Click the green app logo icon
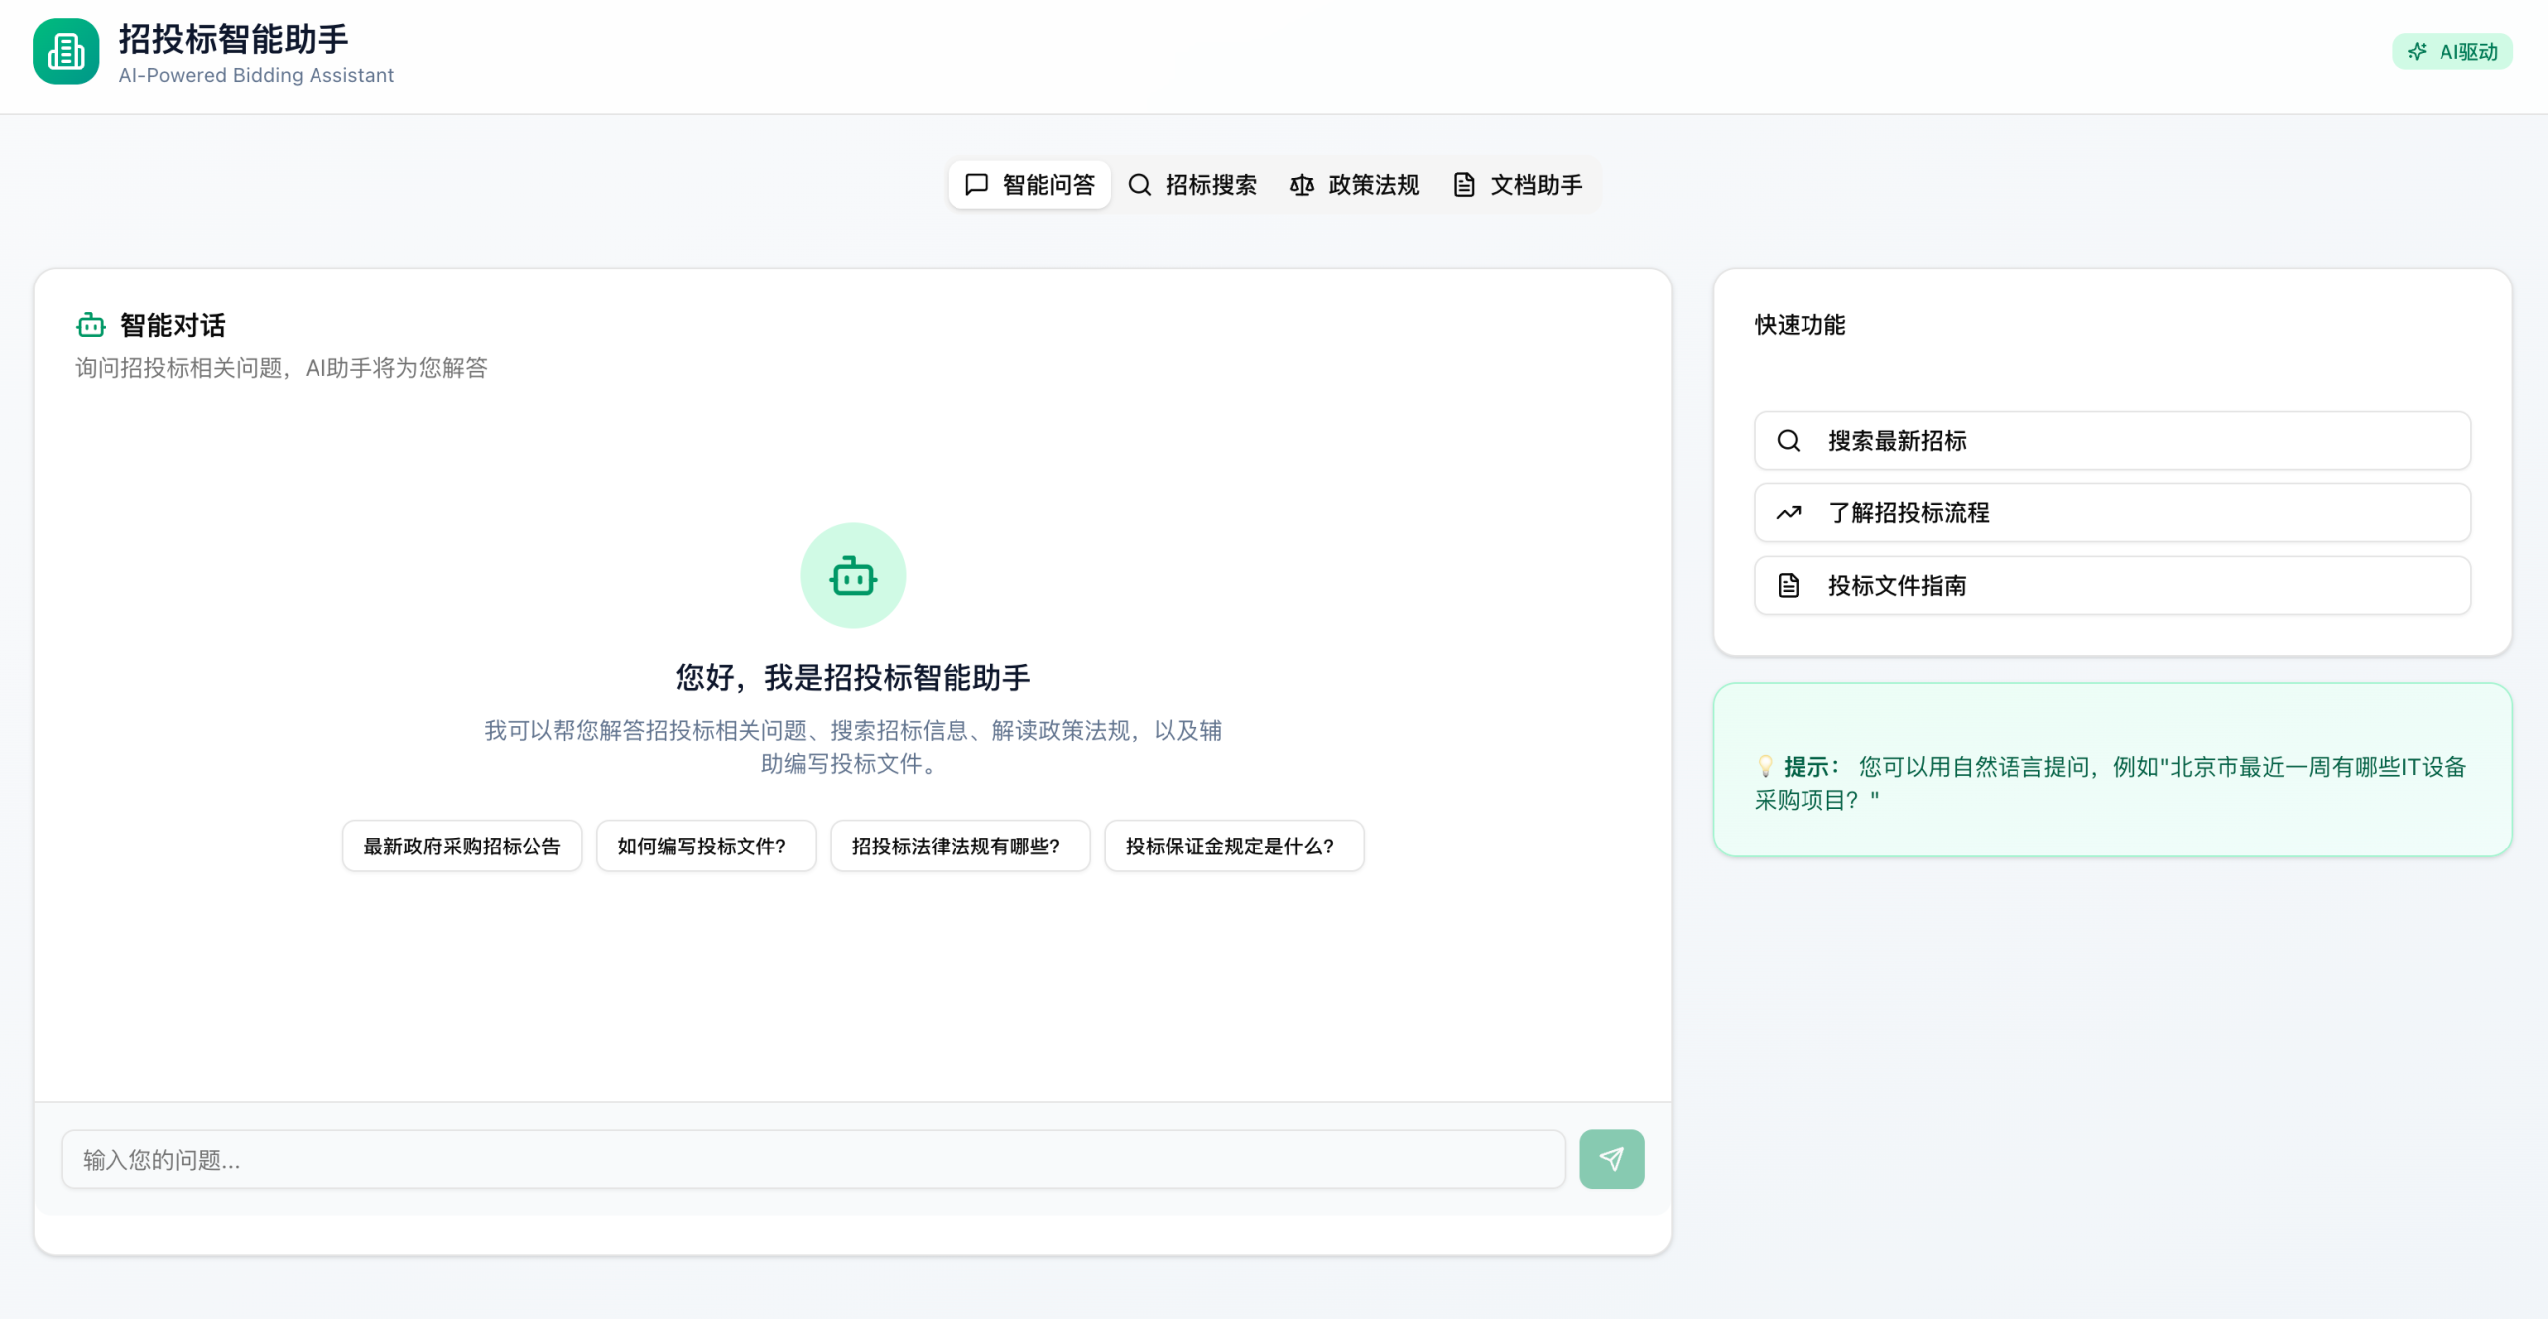 point(66,52)
